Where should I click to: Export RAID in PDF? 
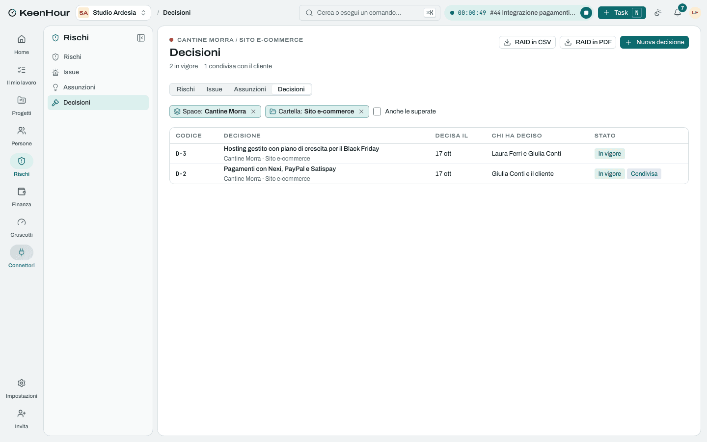click(588, 42)
